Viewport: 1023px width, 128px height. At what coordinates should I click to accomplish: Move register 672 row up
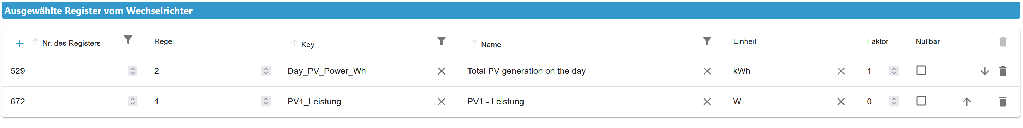click(966, 102)
